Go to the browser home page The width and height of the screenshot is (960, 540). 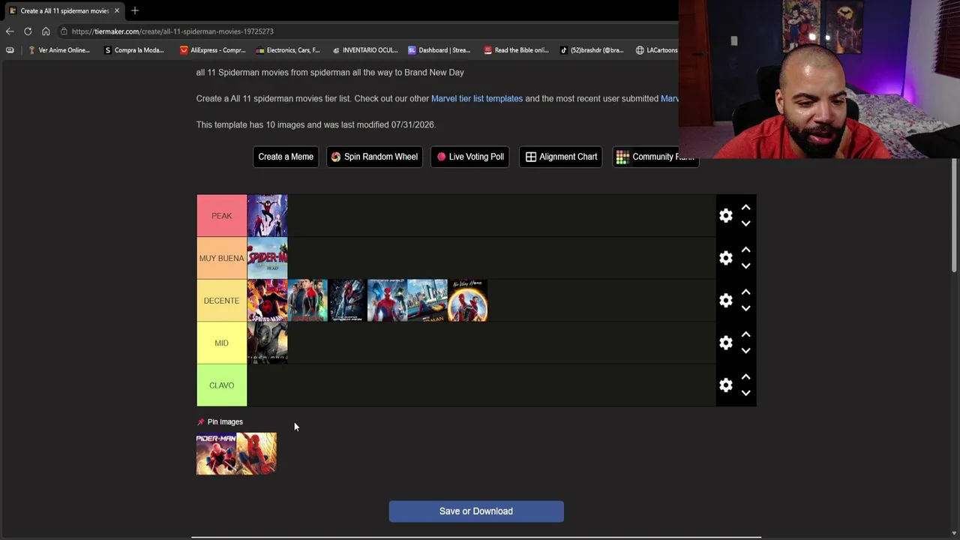pos(46,31)
